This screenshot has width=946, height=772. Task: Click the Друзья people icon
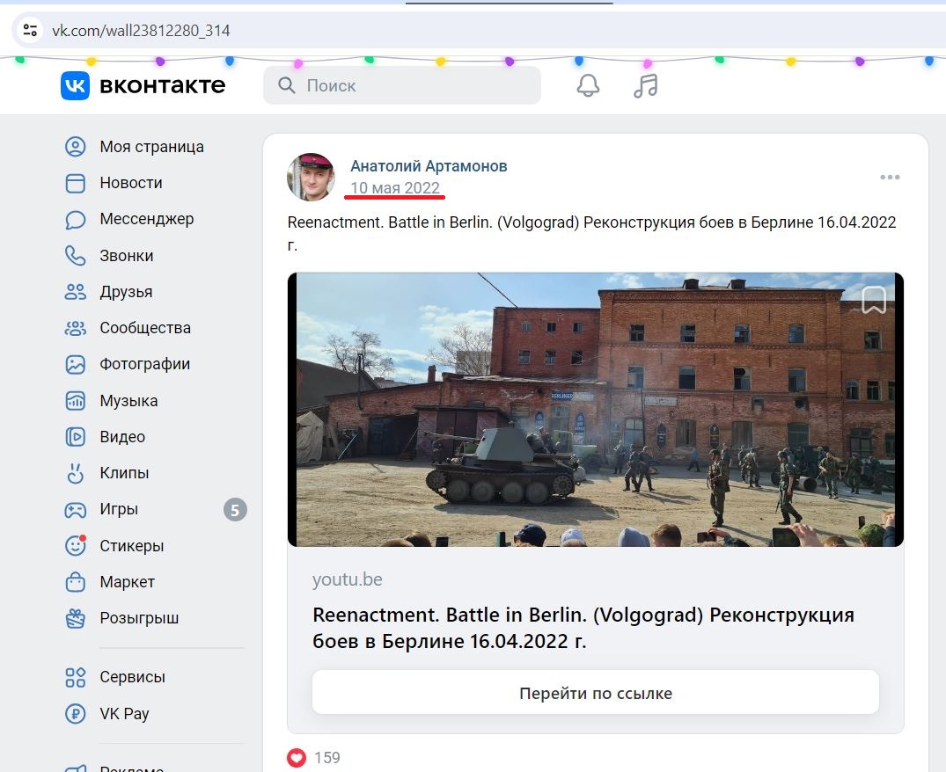click(76, 292)
